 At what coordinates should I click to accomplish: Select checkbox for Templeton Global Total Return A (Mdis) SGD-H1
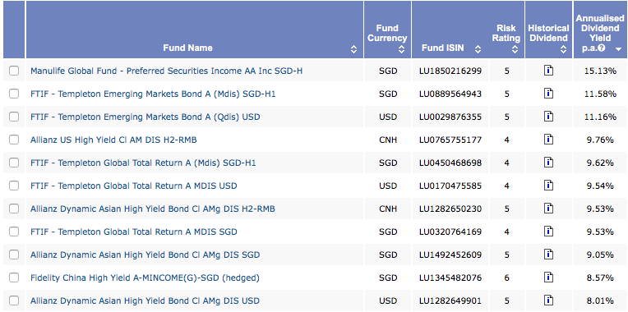[14, 163]
